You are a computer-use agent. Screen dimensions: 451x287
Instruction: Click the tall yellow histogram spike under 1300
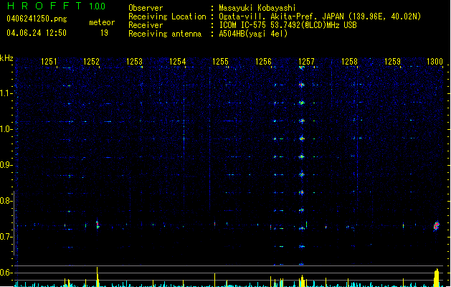coord(437,278)
